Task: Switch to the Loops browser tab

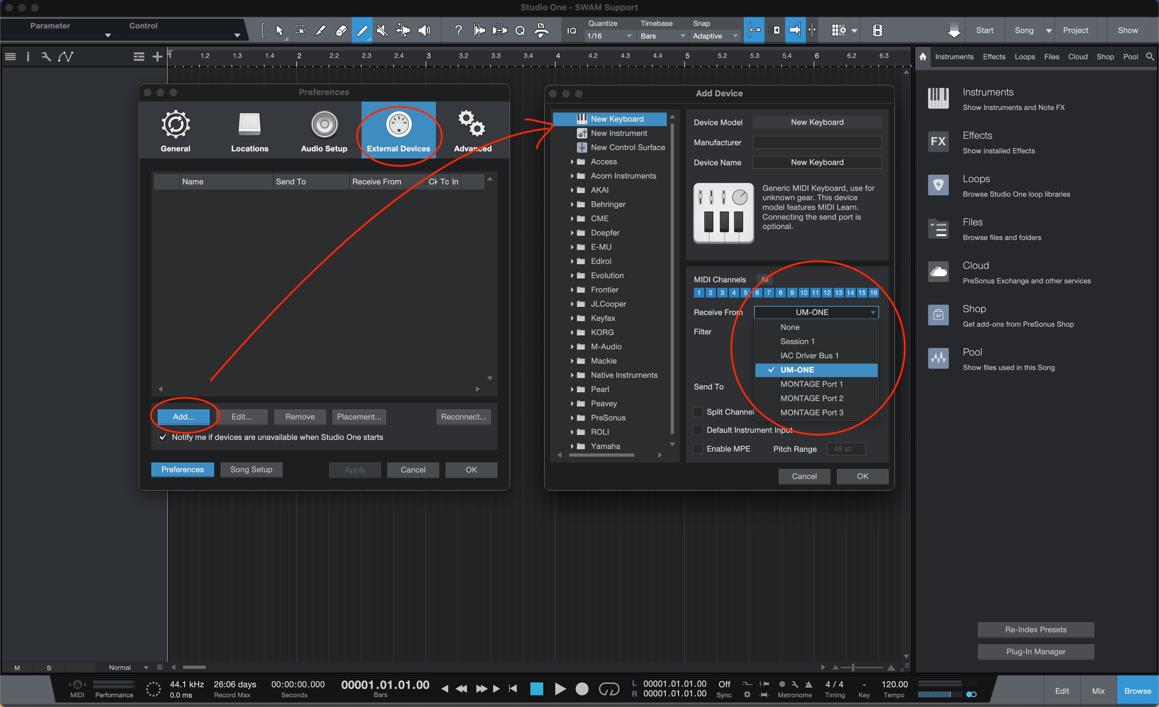Action: point(1024,57)
